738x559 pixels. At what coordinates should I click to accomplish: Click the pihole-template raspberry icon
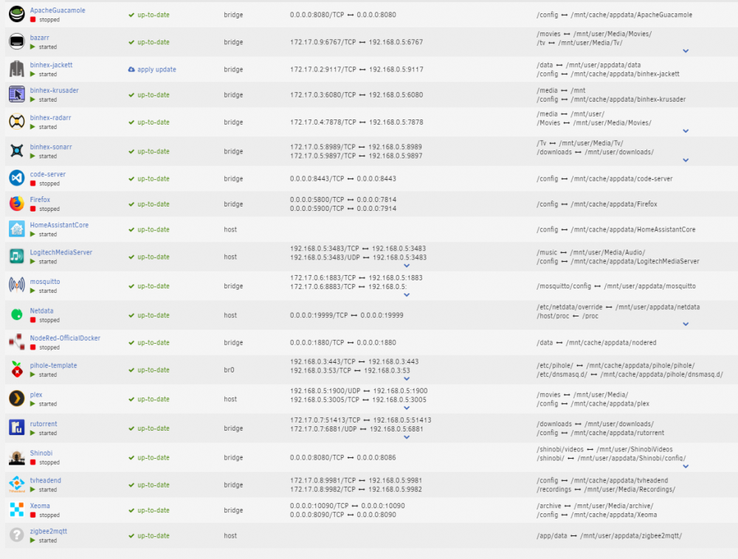pos(16,369)
